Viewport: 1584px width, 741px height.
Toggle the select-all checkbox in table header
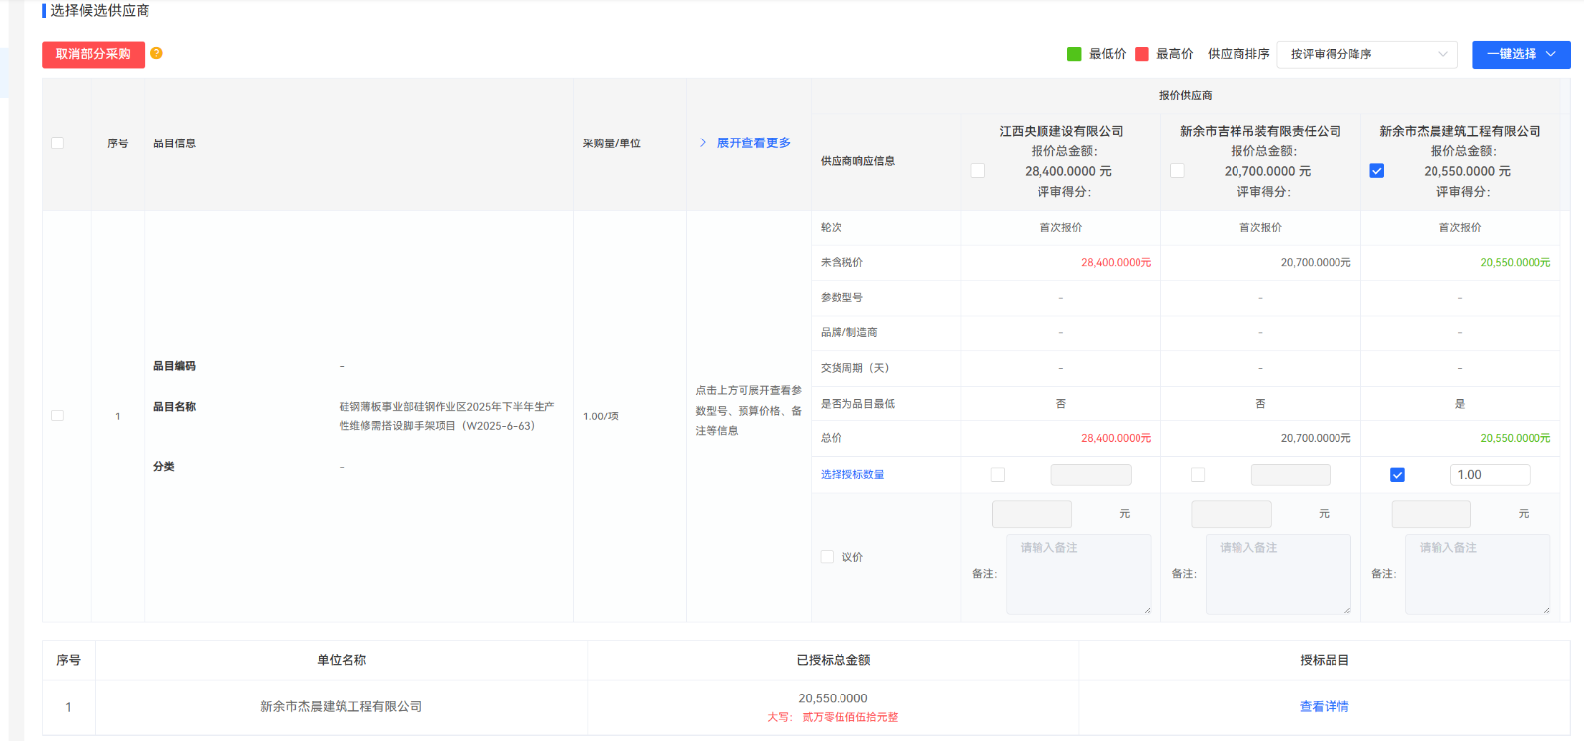click(58, 143)
